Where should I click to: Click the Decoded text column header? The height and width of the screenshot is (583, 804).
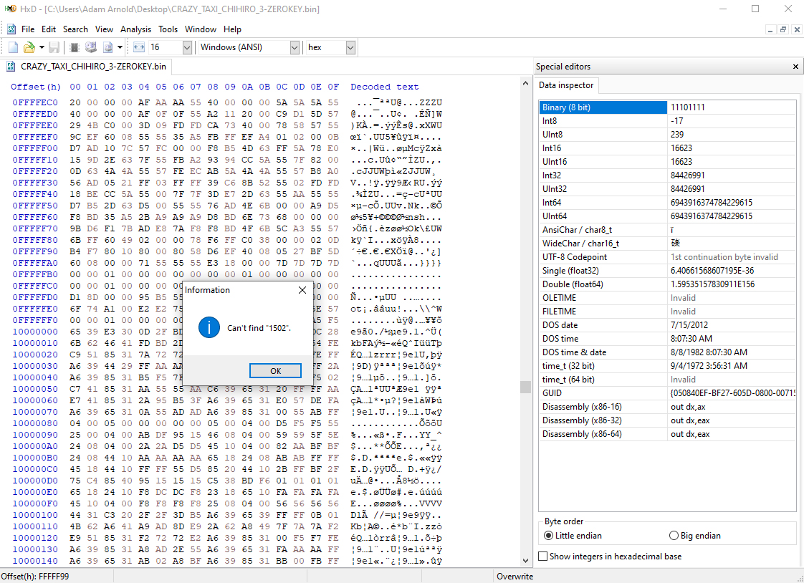(x=385, y=87)
